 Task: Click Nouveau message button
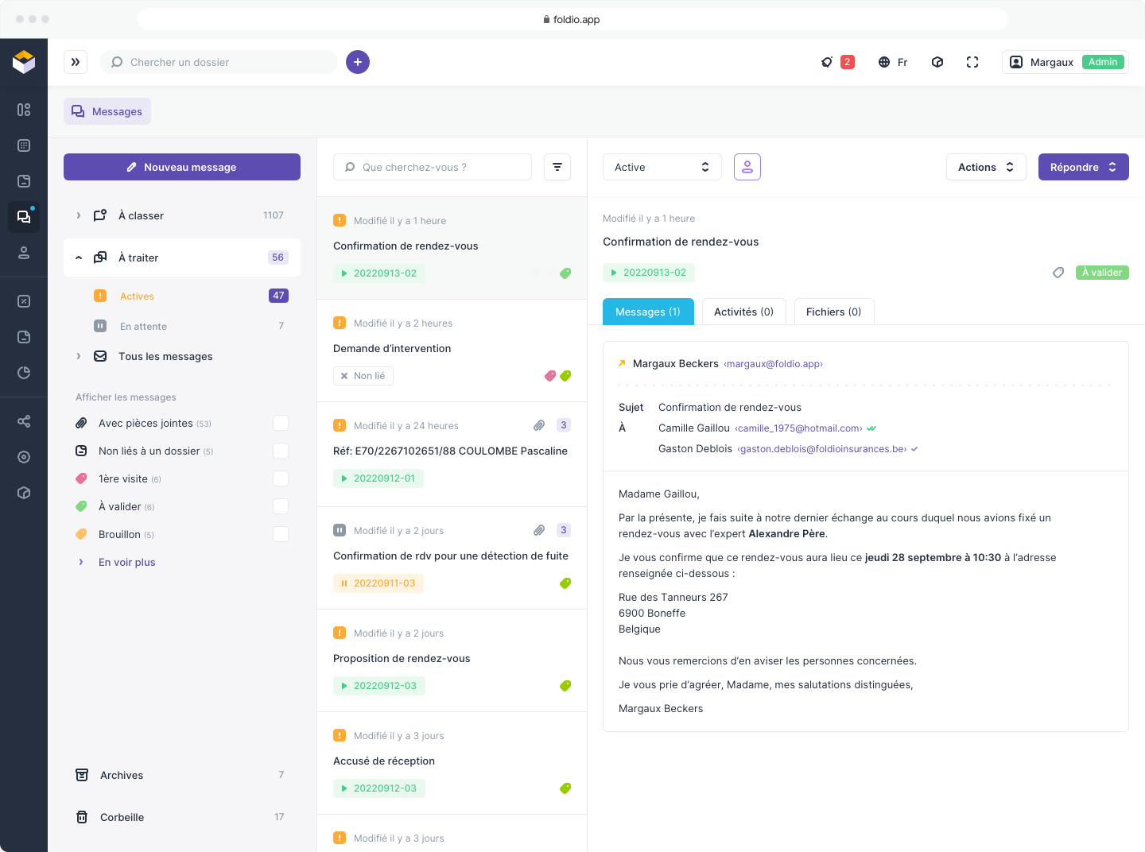point(182,167)
